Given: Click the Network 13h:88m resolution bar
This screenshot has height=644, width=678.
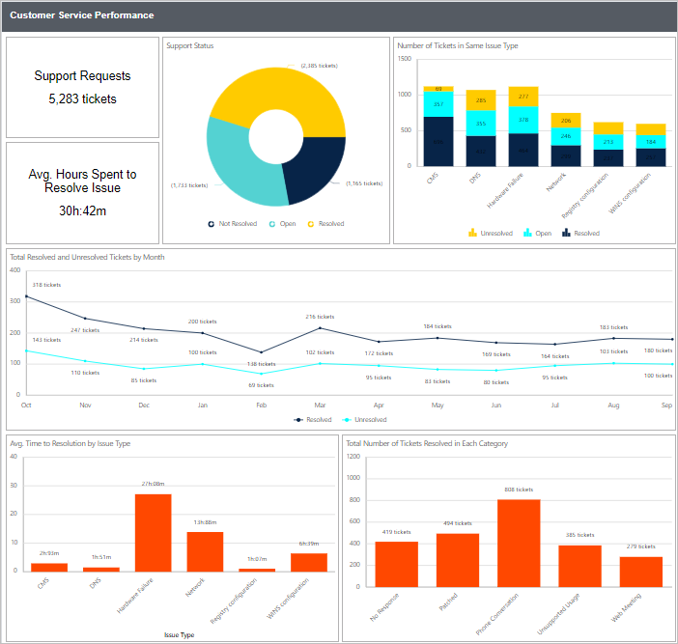Looking at the screenshot, I should point(205,552).
